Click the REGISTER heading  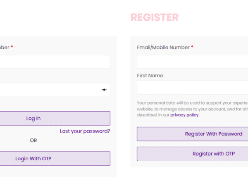click(x=155, y=17)
